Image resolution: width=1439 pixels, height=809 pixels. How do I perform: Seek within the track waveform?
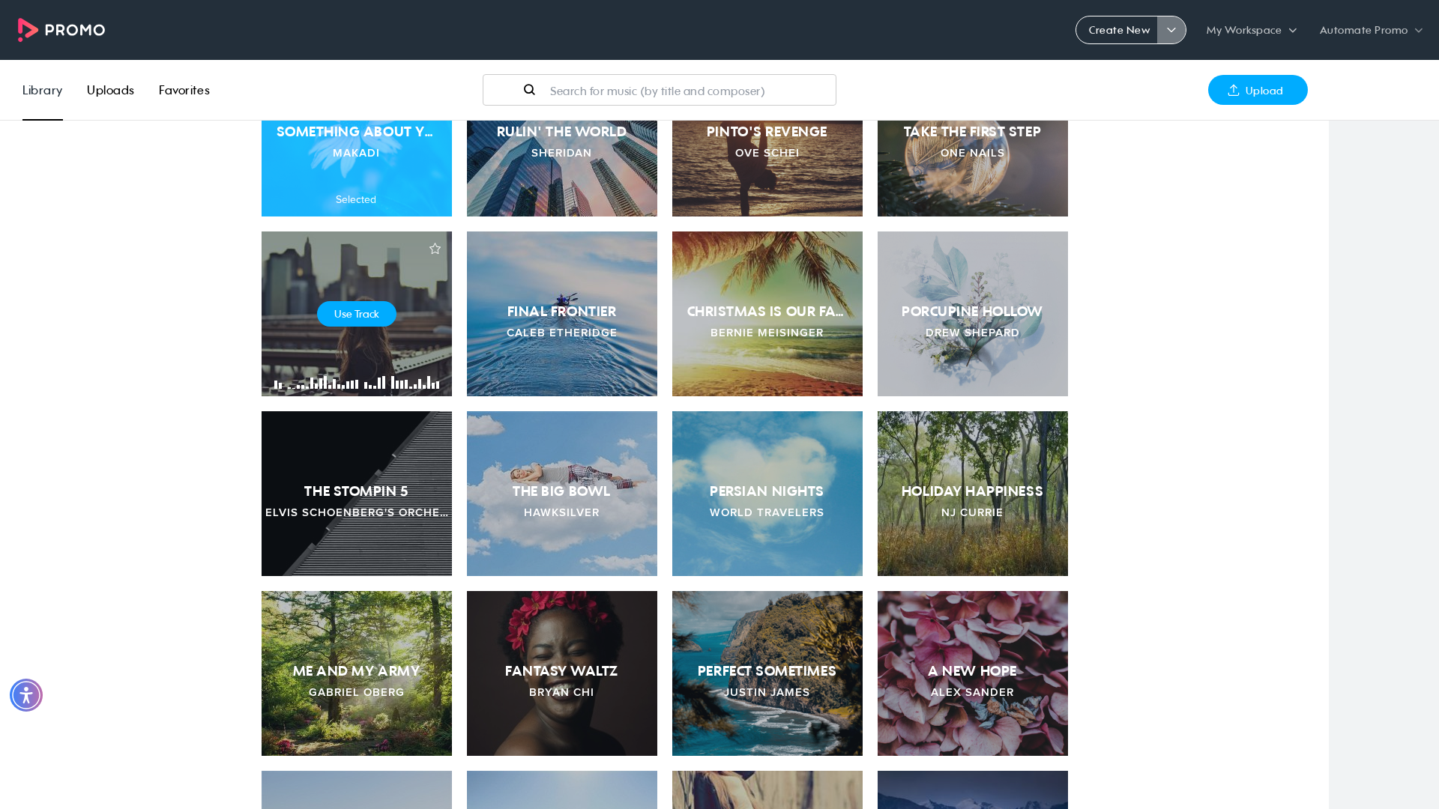coord(357,383)
